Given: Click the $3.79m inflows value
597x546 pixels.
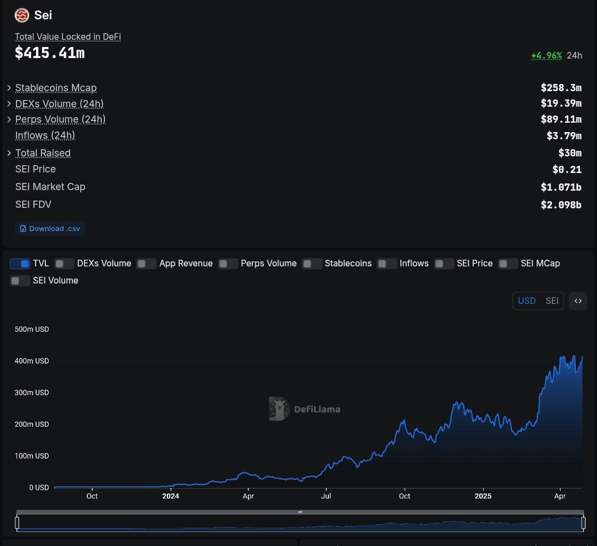Looking at the screenshot, I should [x=564, y=135].
